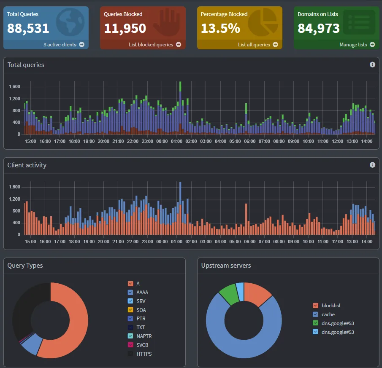The height and width of the screenshot is (368, 382).
Task: Open the List all queries link
Action: [x=254, y=45]
